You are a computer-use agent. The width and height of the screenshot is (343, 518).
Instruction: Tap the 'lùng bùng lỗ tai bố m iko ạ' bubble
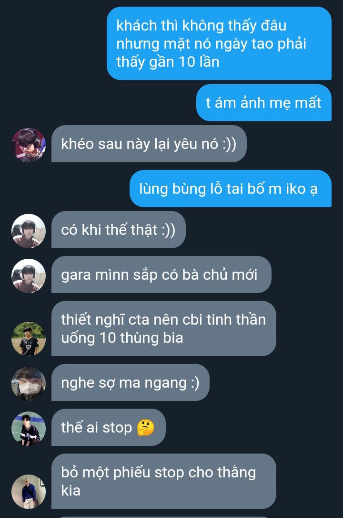(x=231, y=189)
